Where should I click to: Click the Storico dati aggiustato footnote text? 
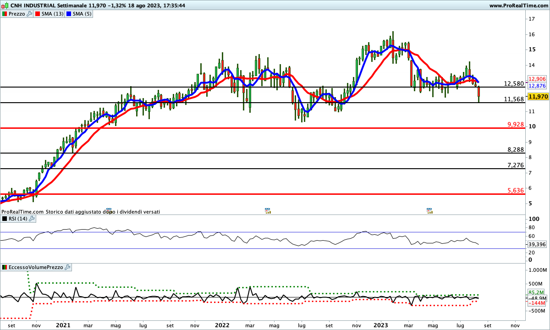click(x=103, y=212)
